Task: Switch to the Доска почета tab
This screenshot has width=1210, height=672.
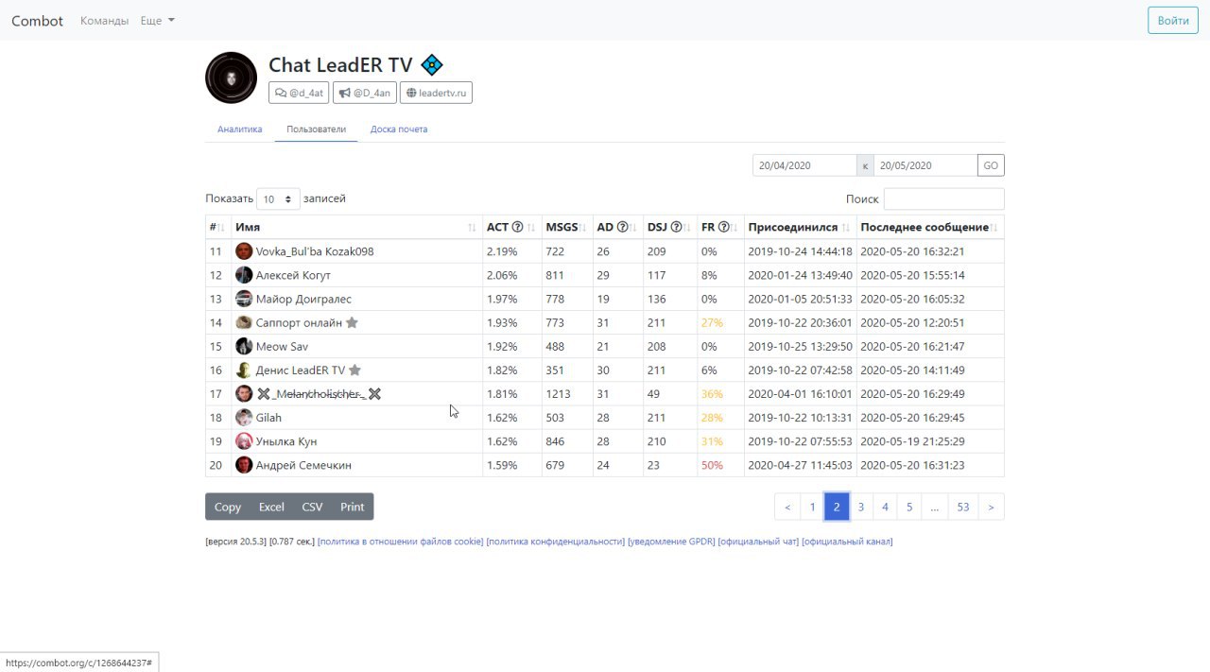Action: tap(399, 129)
